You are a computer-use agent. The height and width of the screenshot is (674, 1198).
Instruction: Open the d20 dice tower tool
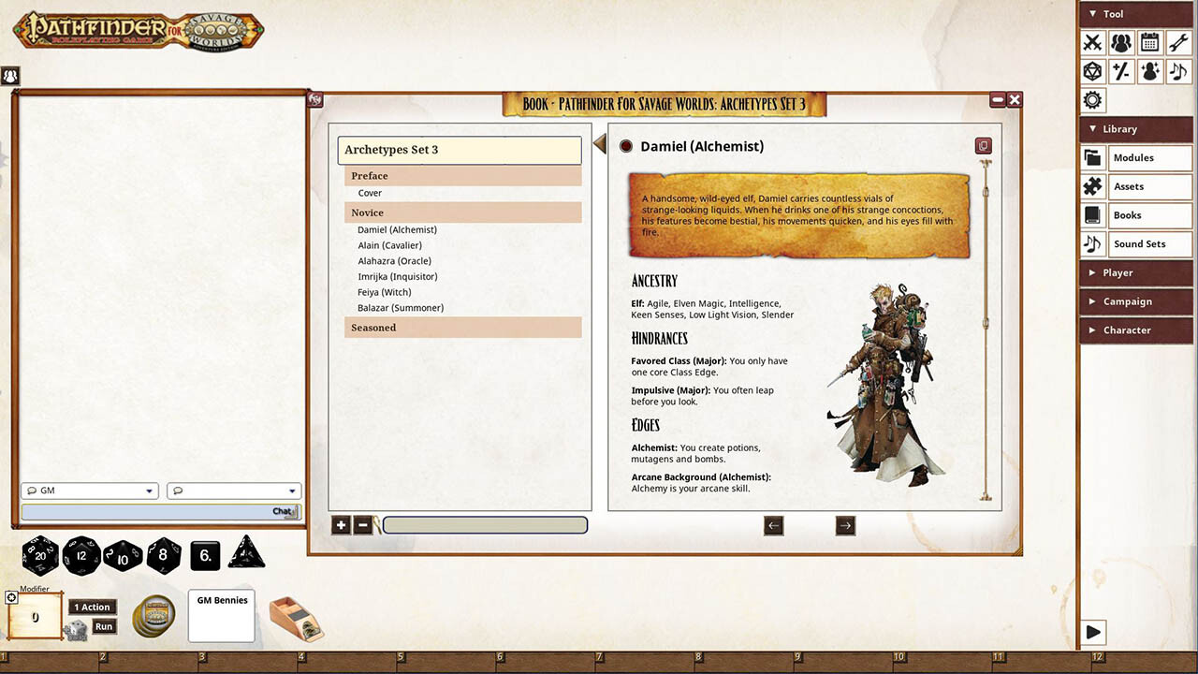[x=1092, y=71]
